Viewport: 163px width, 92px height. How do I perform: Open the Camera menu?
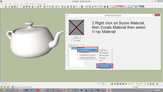[16, 4]
